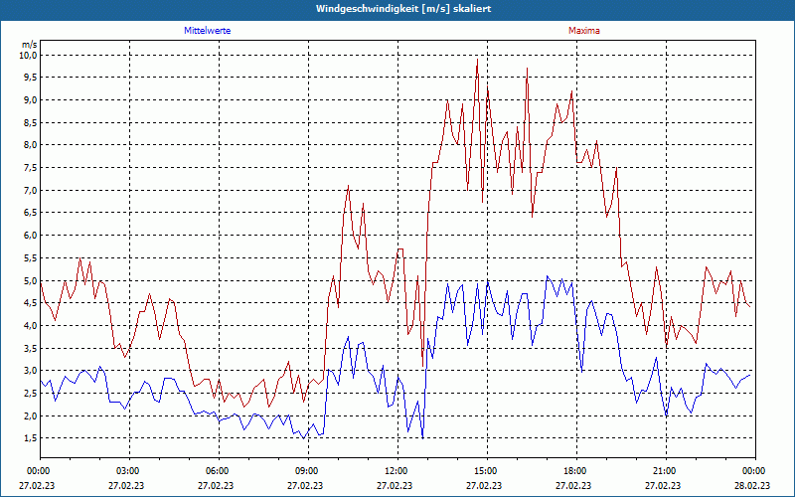Click the 27.02.23 date under 06:00

point(216,485)
